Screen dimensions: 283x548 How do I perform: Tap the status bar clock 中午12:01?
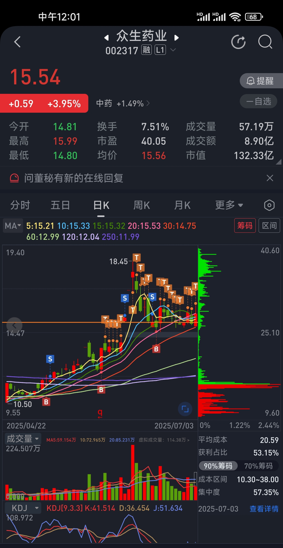59,17
